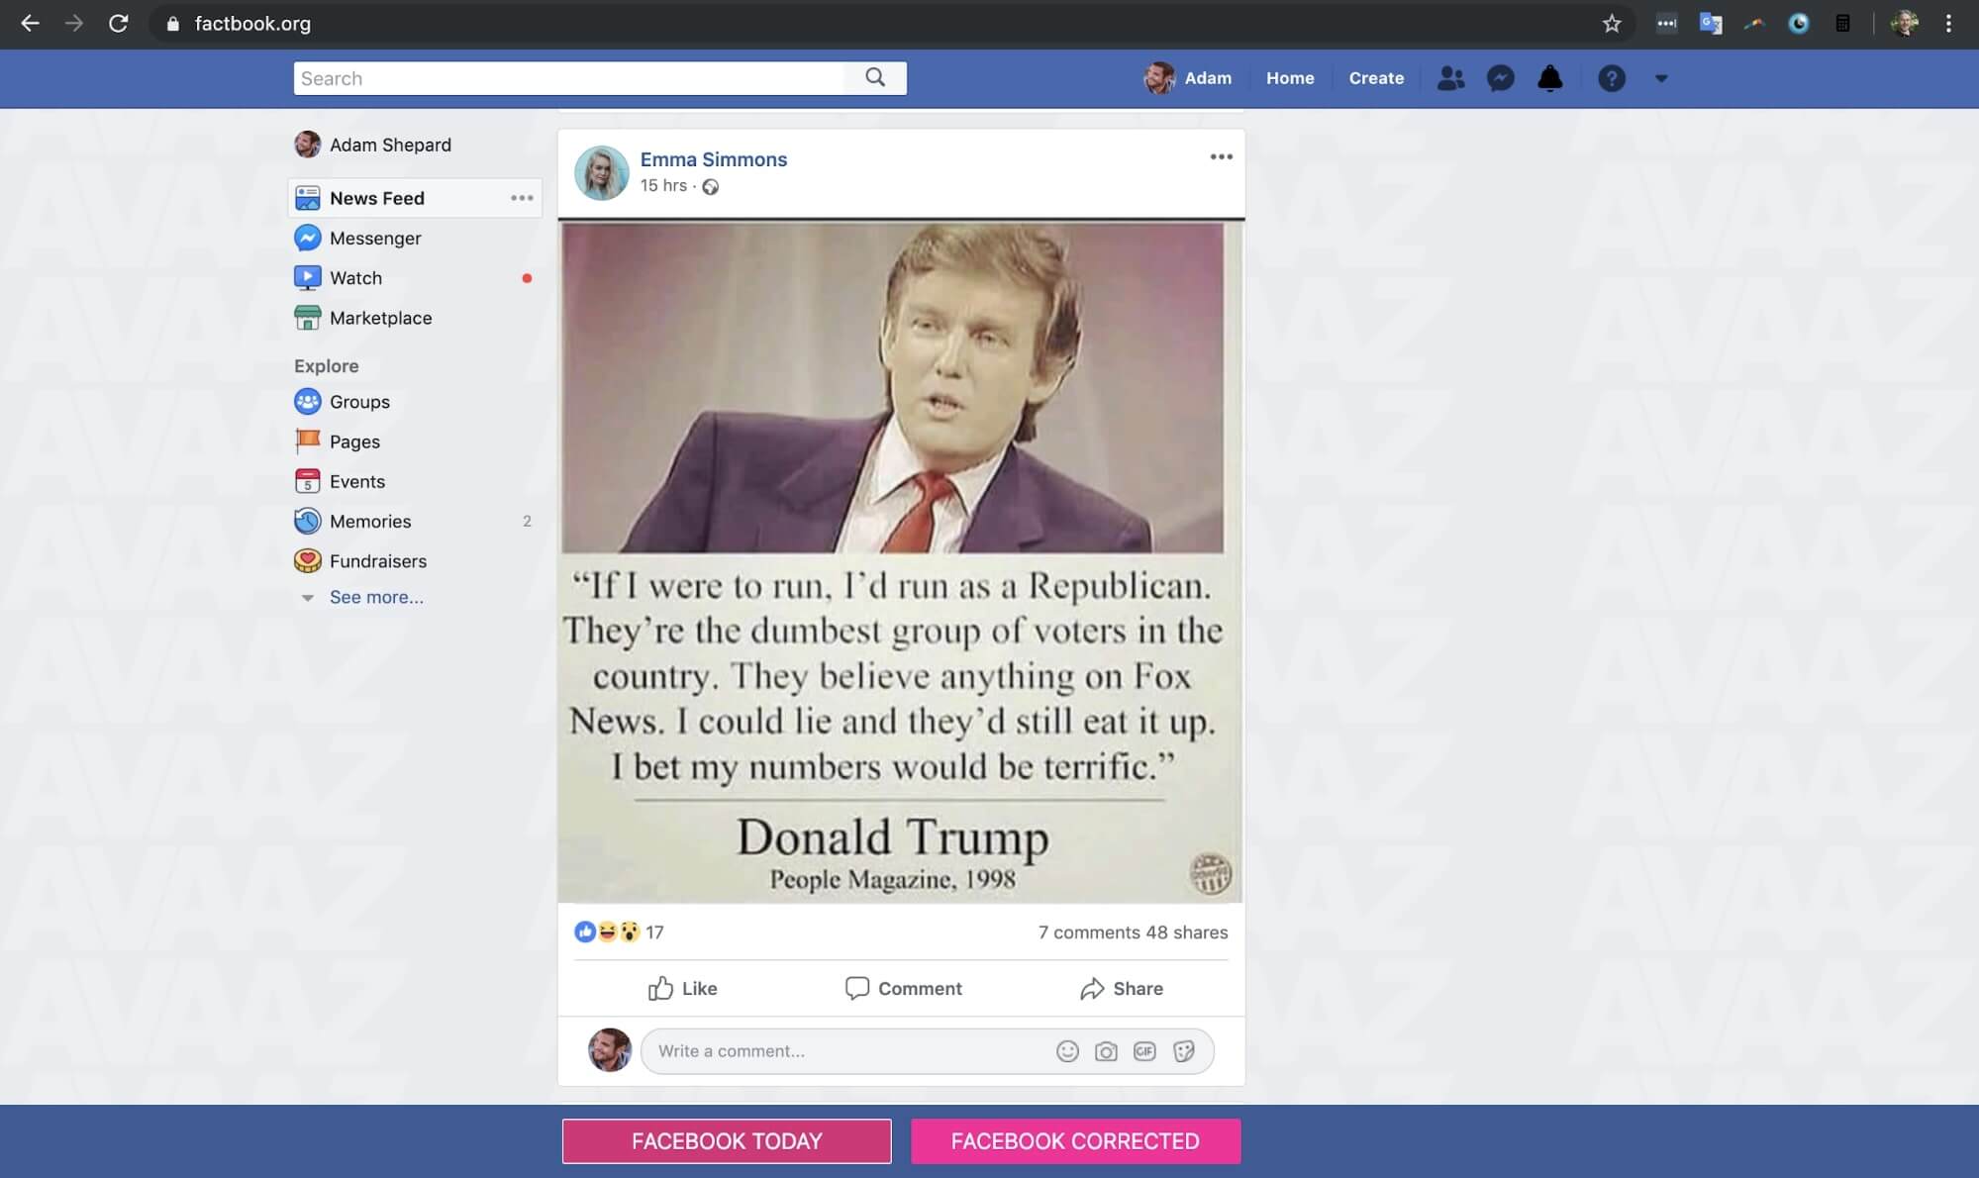Share the post
This screenshot has height=1178, width=1979.
tap(1122, 988)
